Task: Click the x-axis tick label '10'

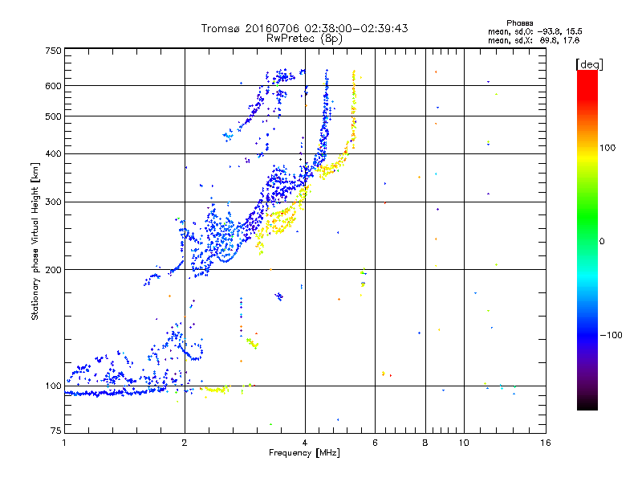Action: tap(464, 443)
